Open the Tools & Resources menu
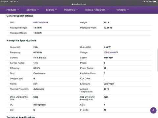The height and width of the screenshot is (118, 158). click(x=97, y=10)
